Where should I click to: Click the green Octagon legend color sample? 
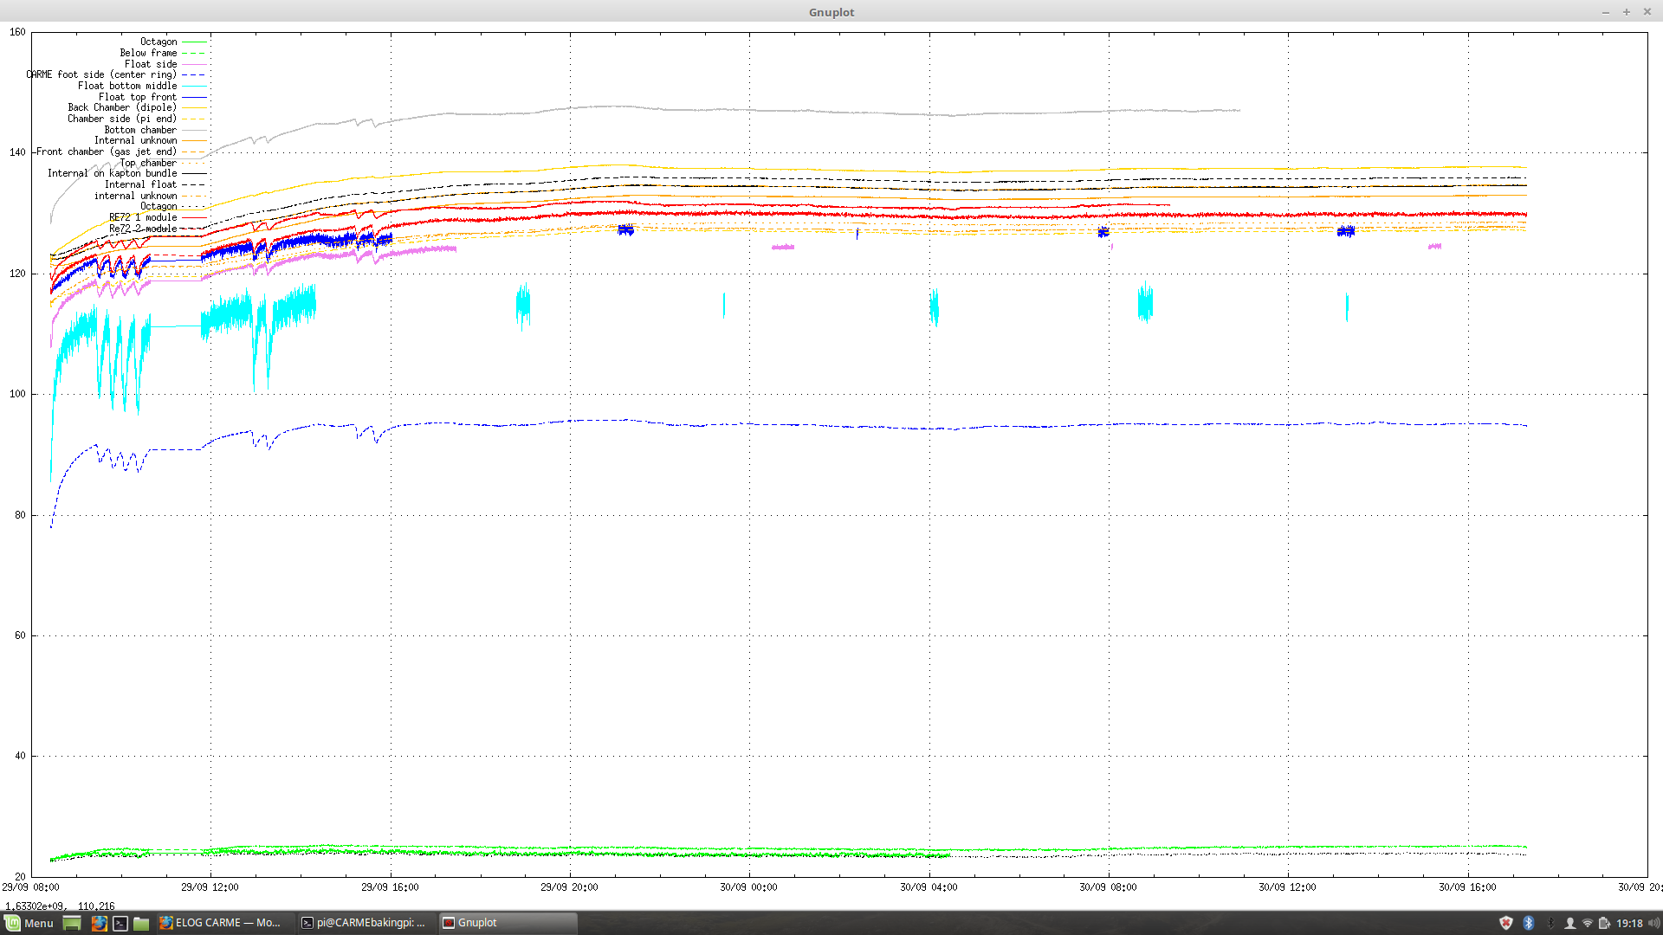[195, 42]
